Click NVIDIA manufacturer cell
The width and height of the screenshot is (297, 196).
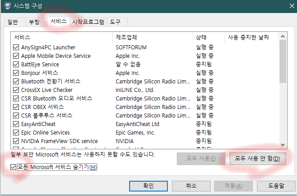point(125,141)
